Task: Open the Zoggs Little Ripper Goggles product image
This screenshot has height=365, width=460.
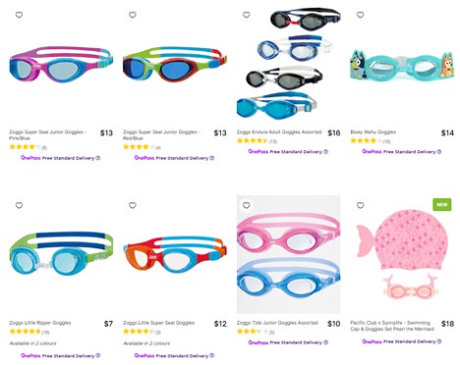Action: (61, 253)
